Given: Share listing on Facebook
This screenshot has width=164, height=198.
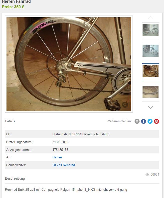Looking at the screenshot, I should pos(144,121).
